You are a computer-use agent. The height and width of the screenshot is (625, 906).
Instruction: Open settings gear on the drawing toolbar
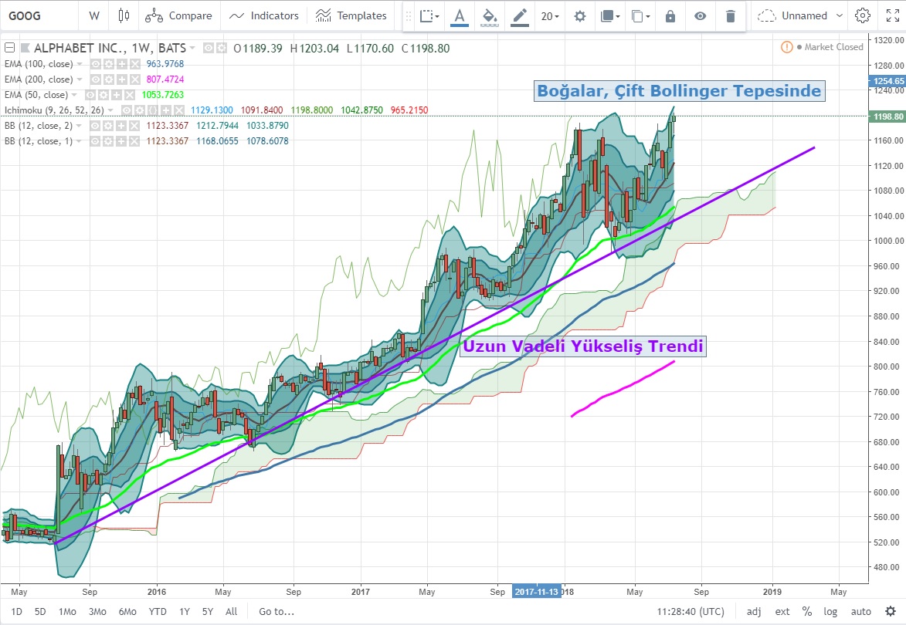pyautogui.click(x=580, y=16)
